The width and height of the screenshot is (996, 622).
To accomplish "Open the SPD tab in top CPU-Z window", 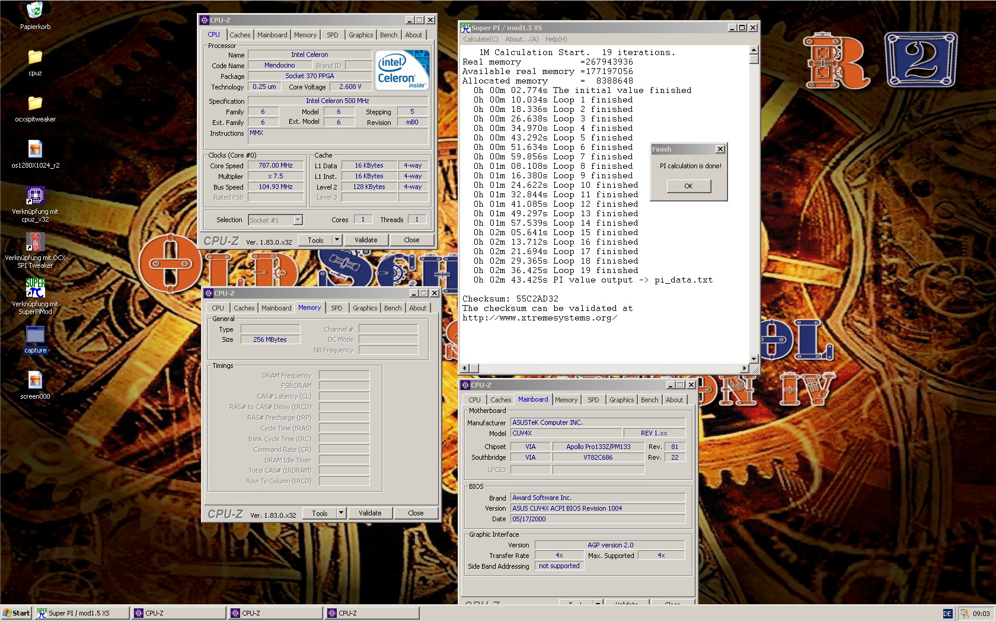I will [x=333, y=35].
